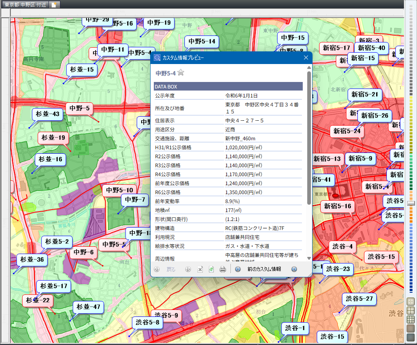Click the 中野-7 map label
The image size is (417, 345).
135,199
